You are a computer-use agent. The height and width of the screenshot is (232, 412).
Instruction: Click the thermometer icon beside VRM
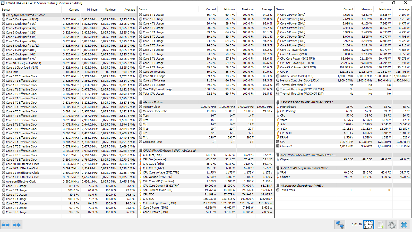pos(278,172)
